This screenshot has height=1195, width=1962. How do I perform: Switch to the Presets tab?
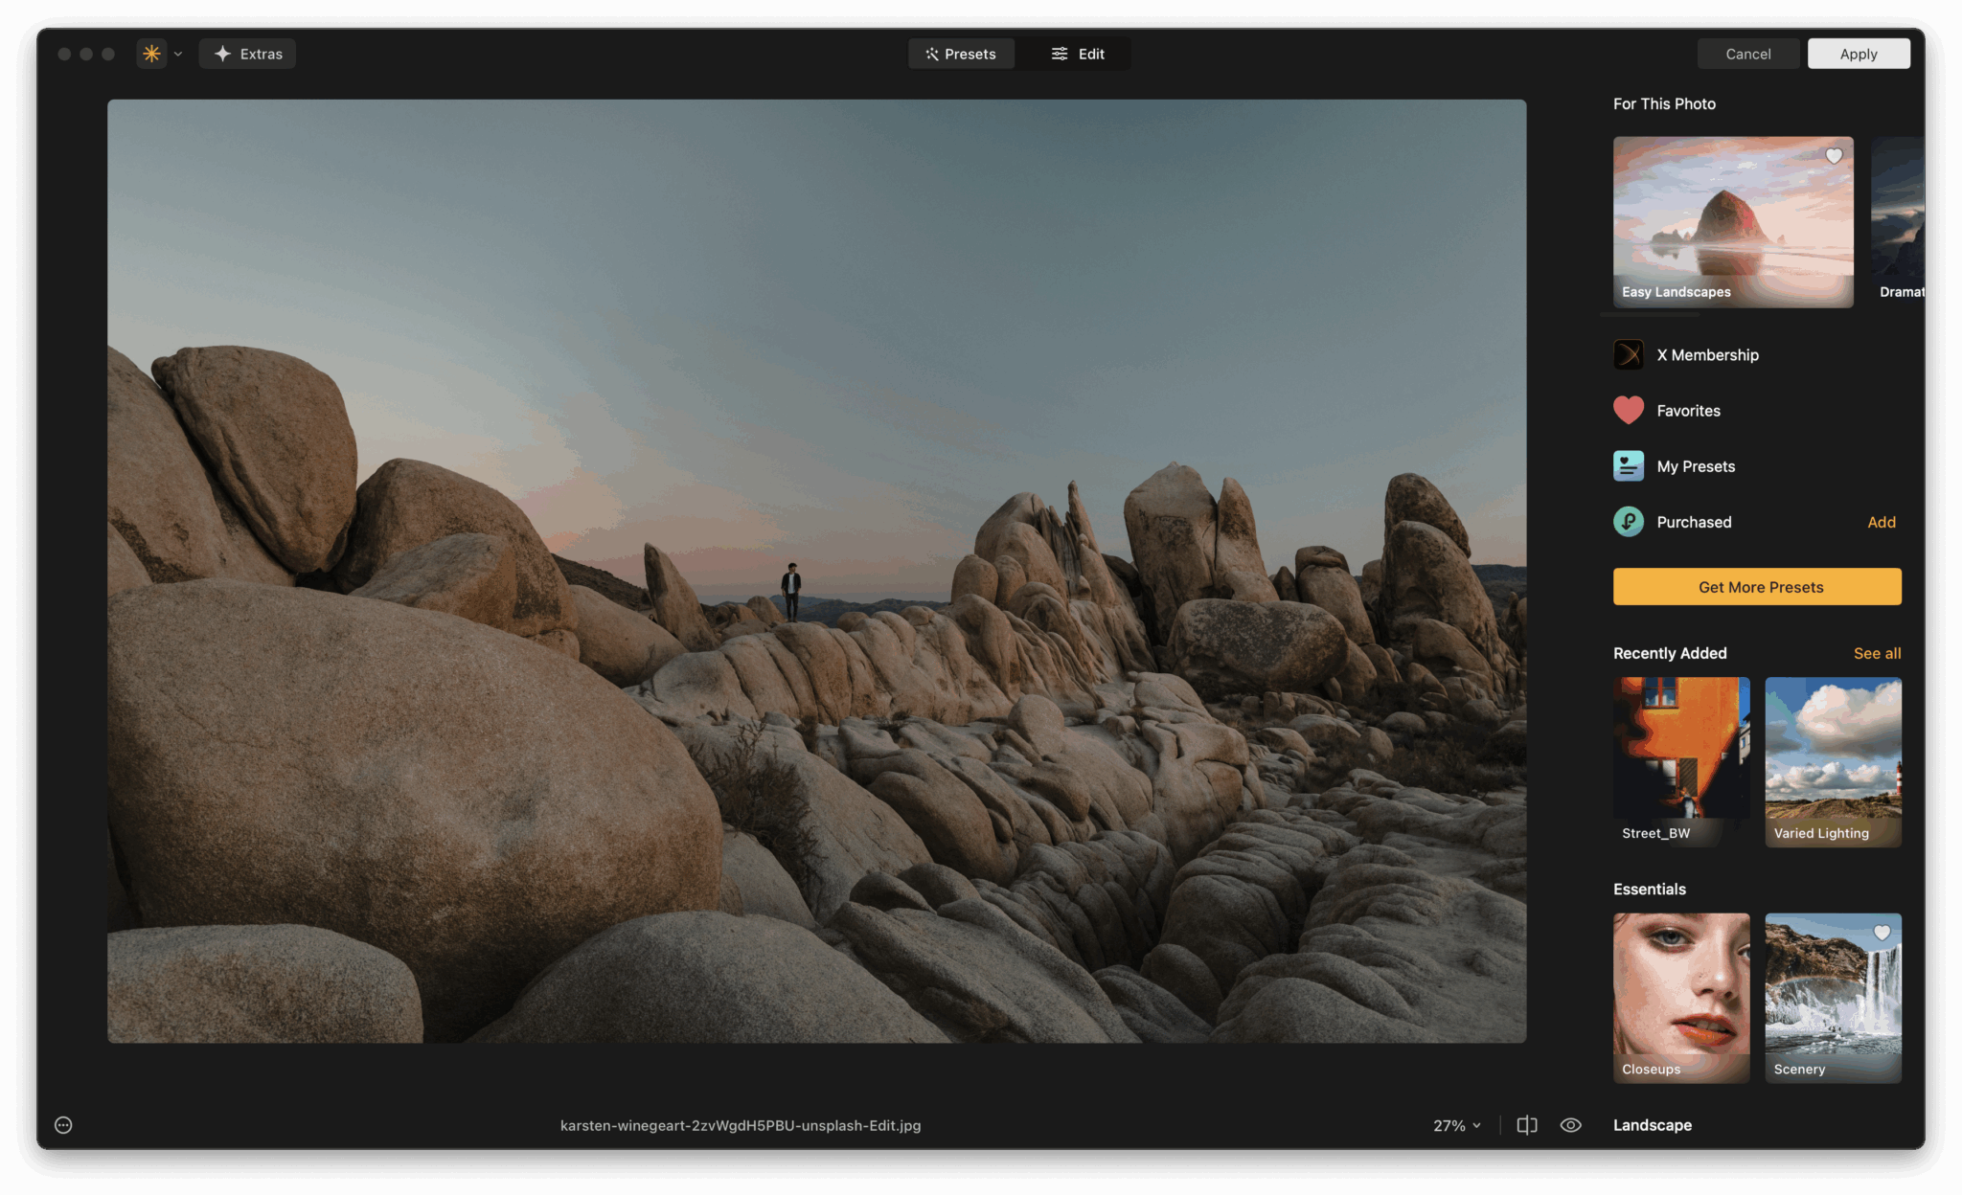pos(961,54)
